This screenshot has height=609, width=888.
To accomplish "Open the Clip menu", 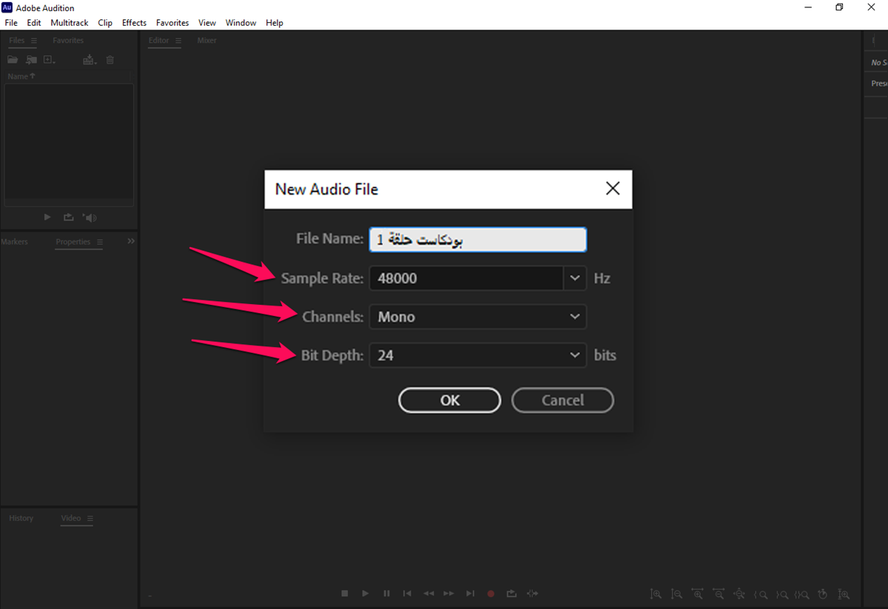I will pos(105,23).
